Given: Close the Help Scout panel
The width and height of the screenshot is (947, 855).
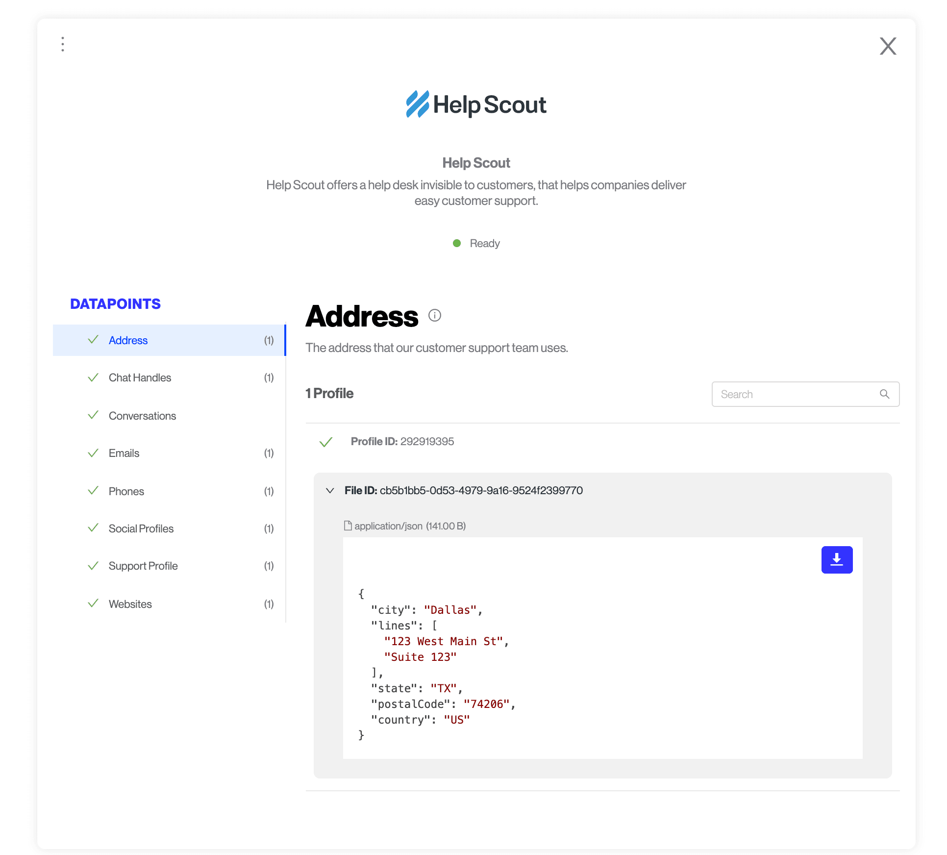Looking at the screenshot, I should (887, 47).
